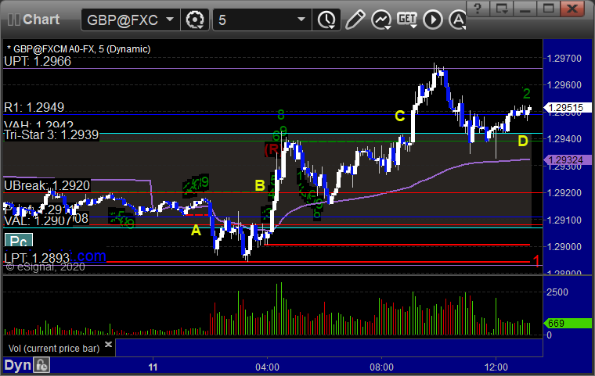The image size is (595, 376).
Task: Click the play replay button
Action: click(x=433, y=20)
